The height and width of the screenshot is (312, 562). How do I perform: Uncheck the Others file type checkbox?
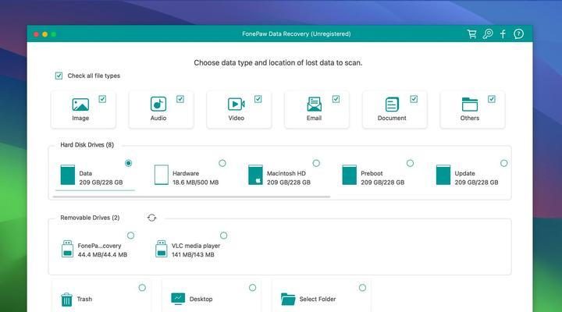492,99
